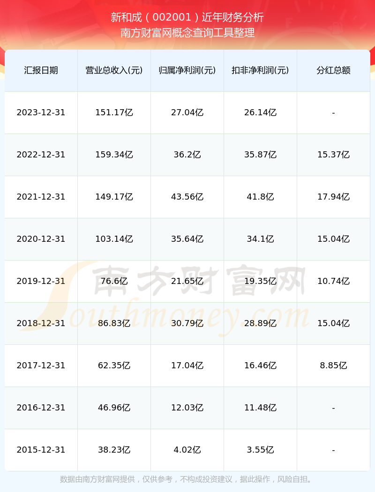Select the 46.96亿 revenue cell
This screenshot has width=375, height=492.
coord(114,408)
